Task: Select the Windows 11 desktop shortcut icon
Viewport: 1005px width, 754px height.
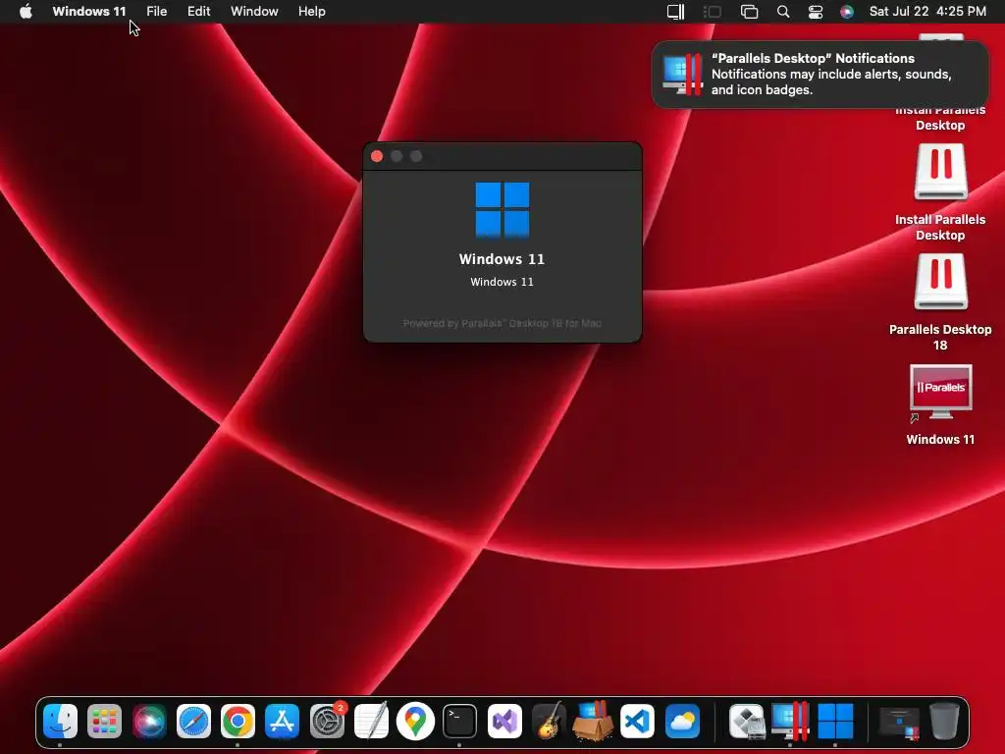Action: 940,393
